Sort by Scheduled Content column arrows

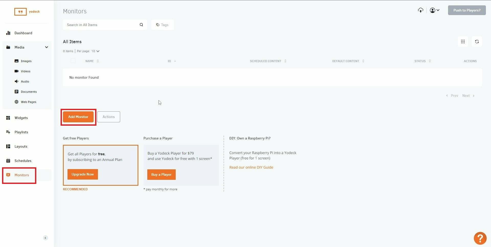[285, 61]
